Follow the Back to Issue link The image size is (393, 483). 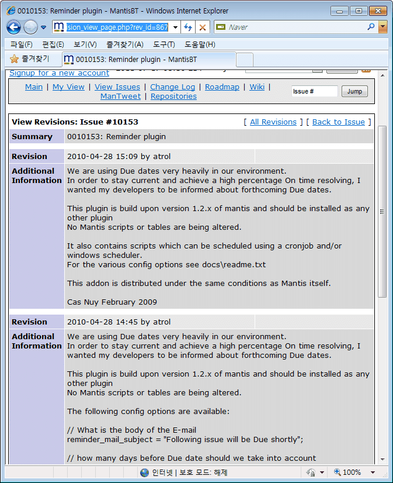(339, 122)
